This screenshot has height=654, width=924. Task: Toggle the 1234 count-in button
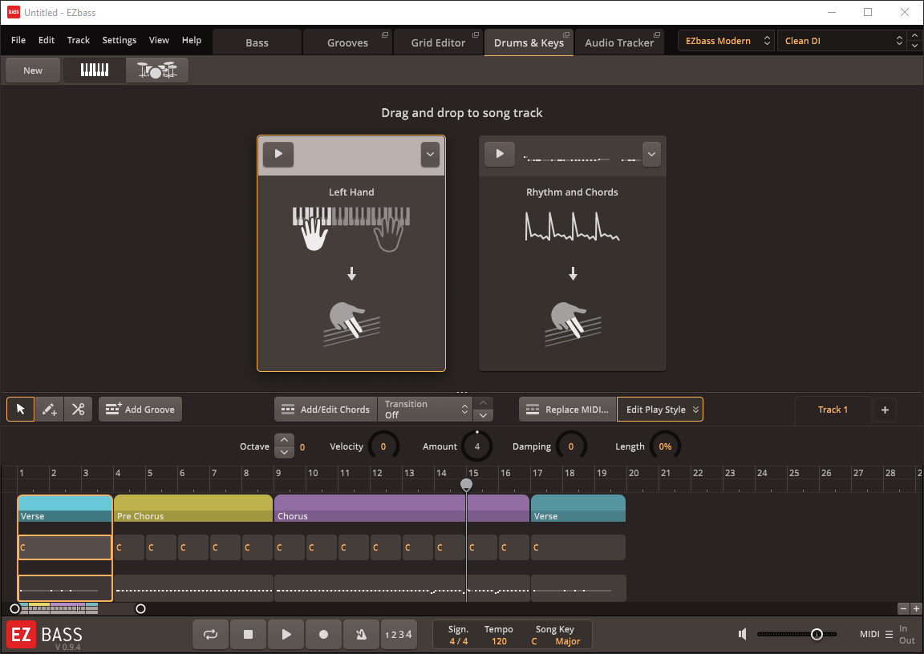point(399,635)
